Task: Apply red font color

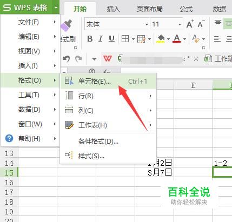Action: click(x=177, y=39)
